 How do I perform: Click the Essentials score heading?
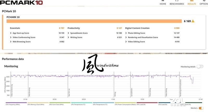pos(15,28)
